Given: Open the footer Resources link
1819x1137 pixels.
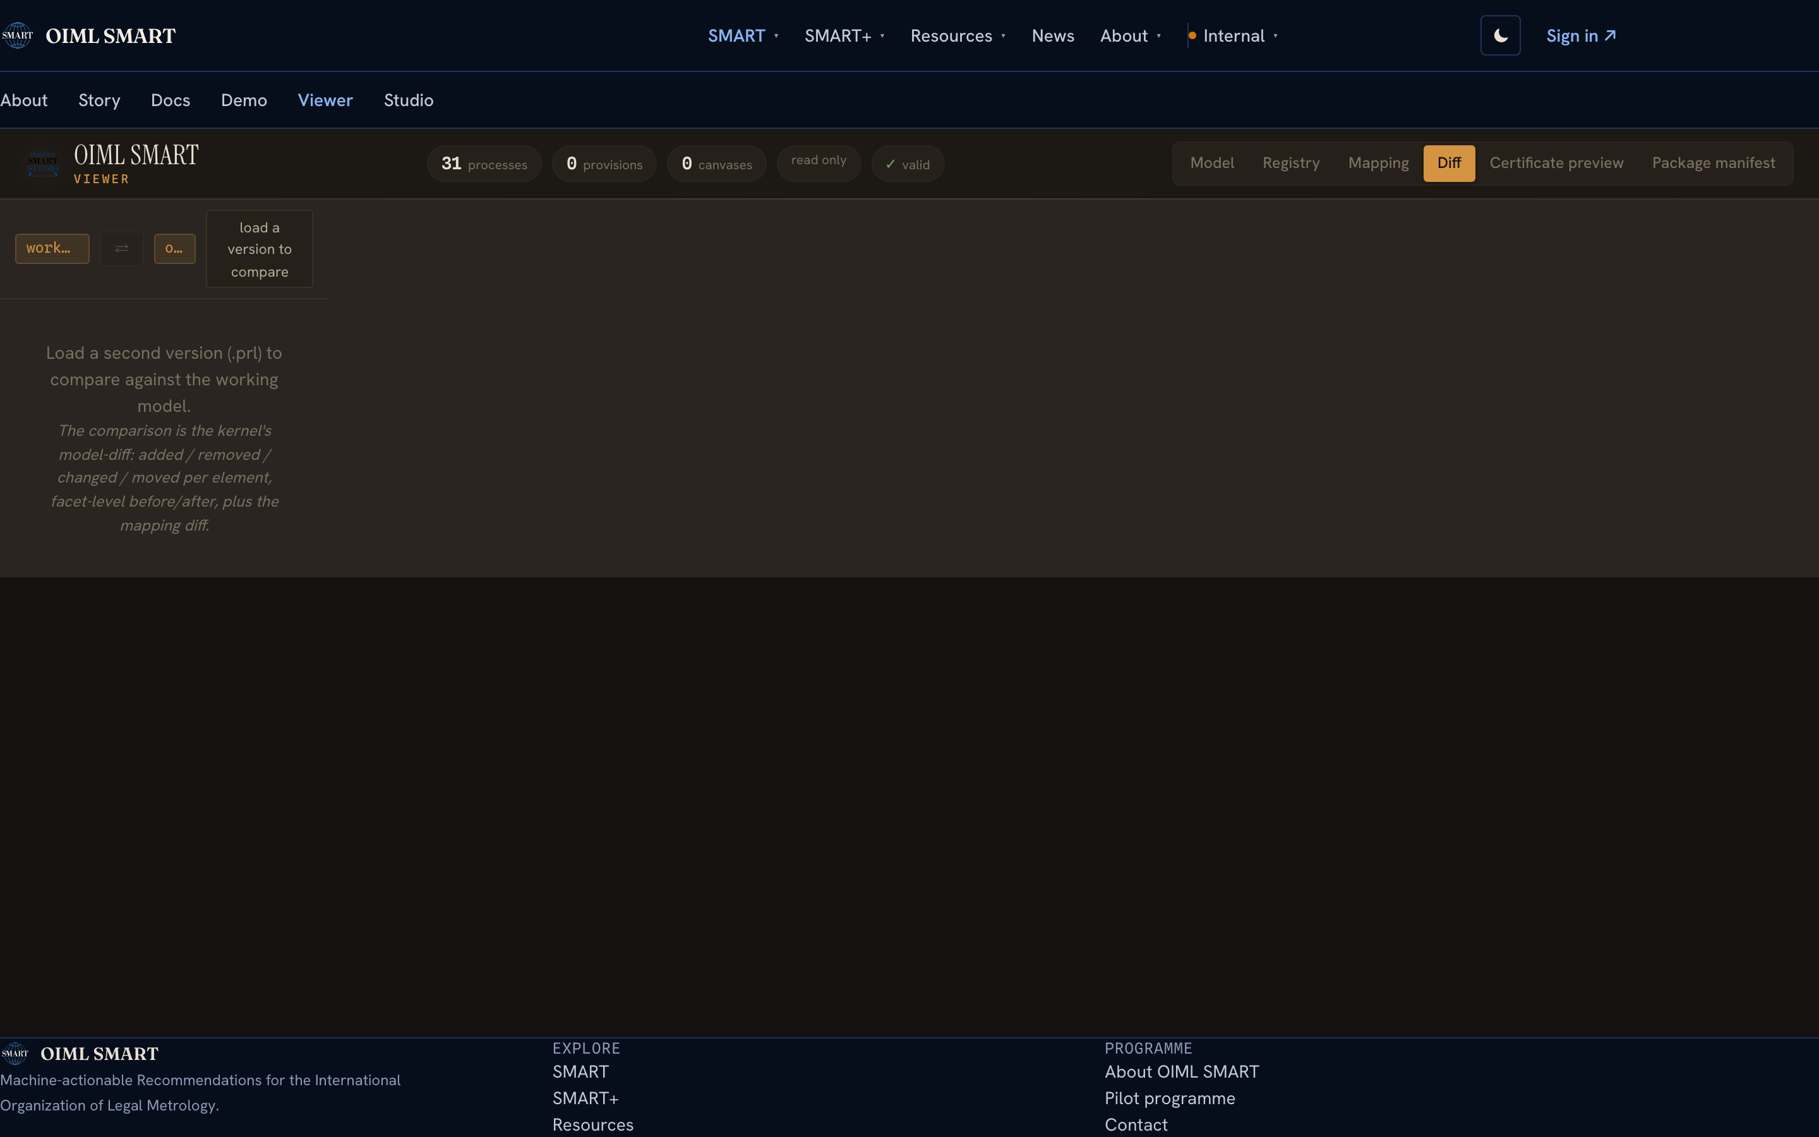Looking at the screenshot, I should (593, 1124).
